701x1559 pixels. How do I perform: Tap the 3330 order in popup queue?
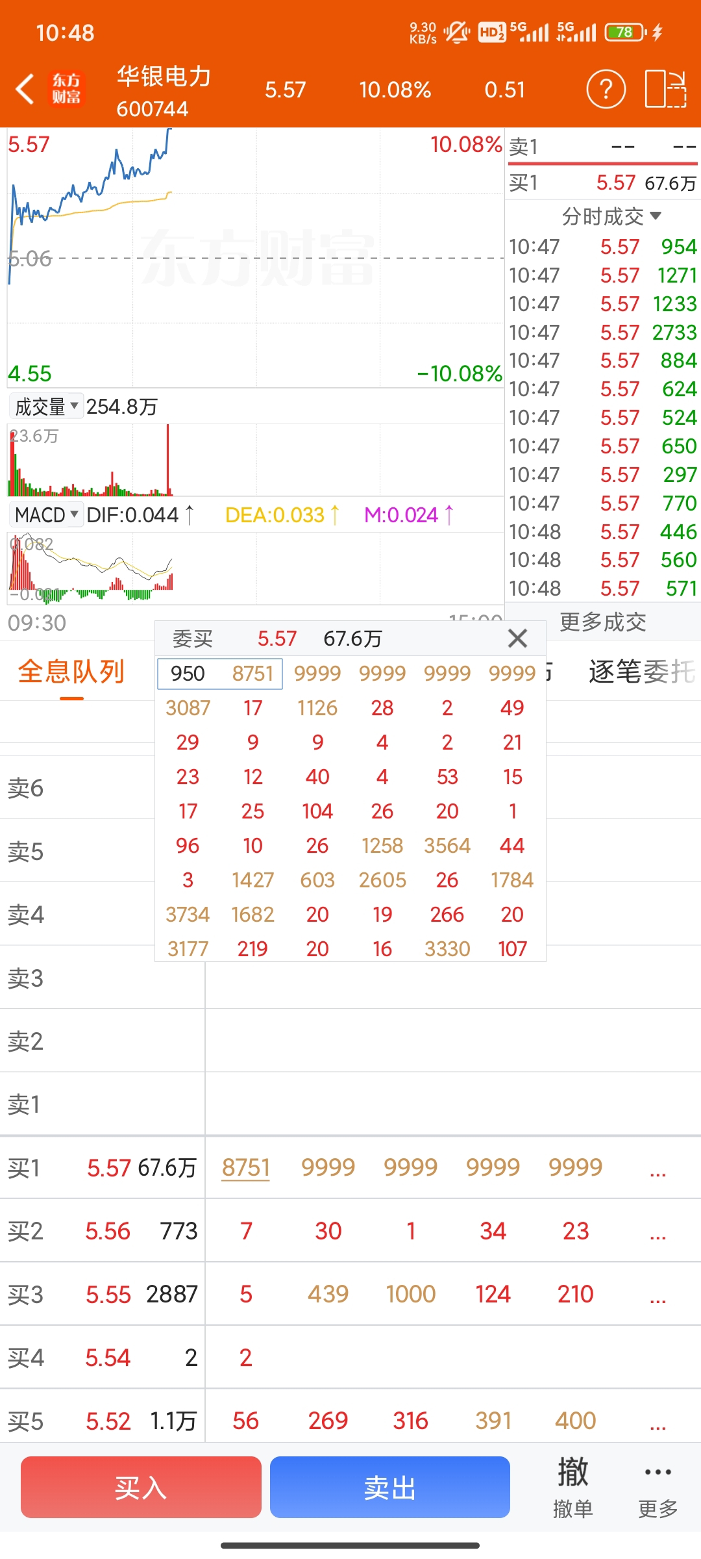(x=447, y=948)
